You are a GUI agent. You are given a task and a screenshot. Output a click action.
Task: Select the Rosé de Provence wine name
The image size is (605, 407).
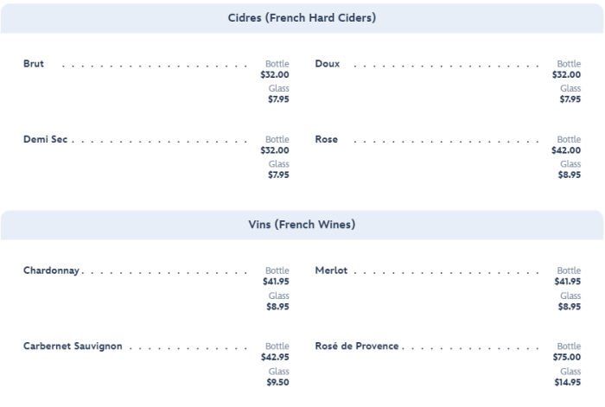pyautogui.click(x=357, y=347)
